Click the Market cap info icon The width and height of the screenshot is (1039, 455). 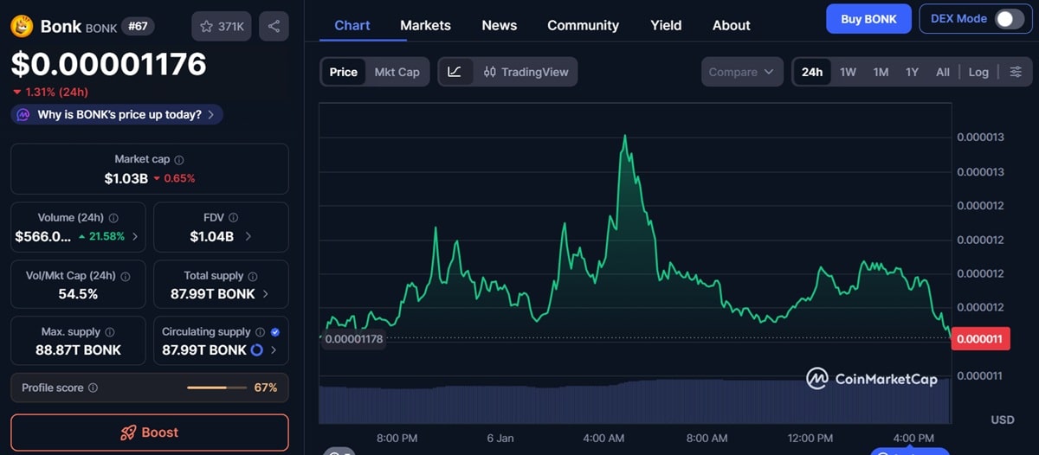pyautogui.click(x=179, y=160)
